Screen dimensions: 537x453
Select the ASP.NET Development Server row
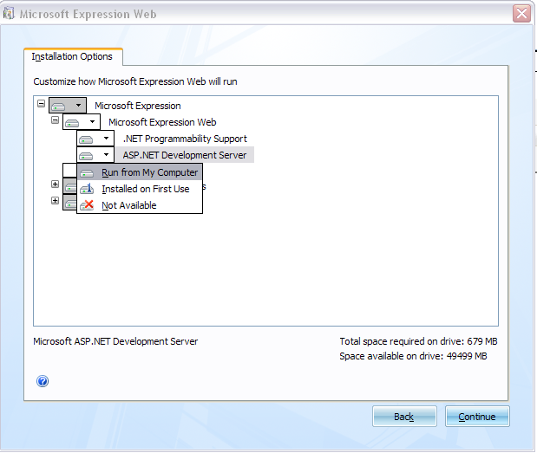tap(185, 155)
